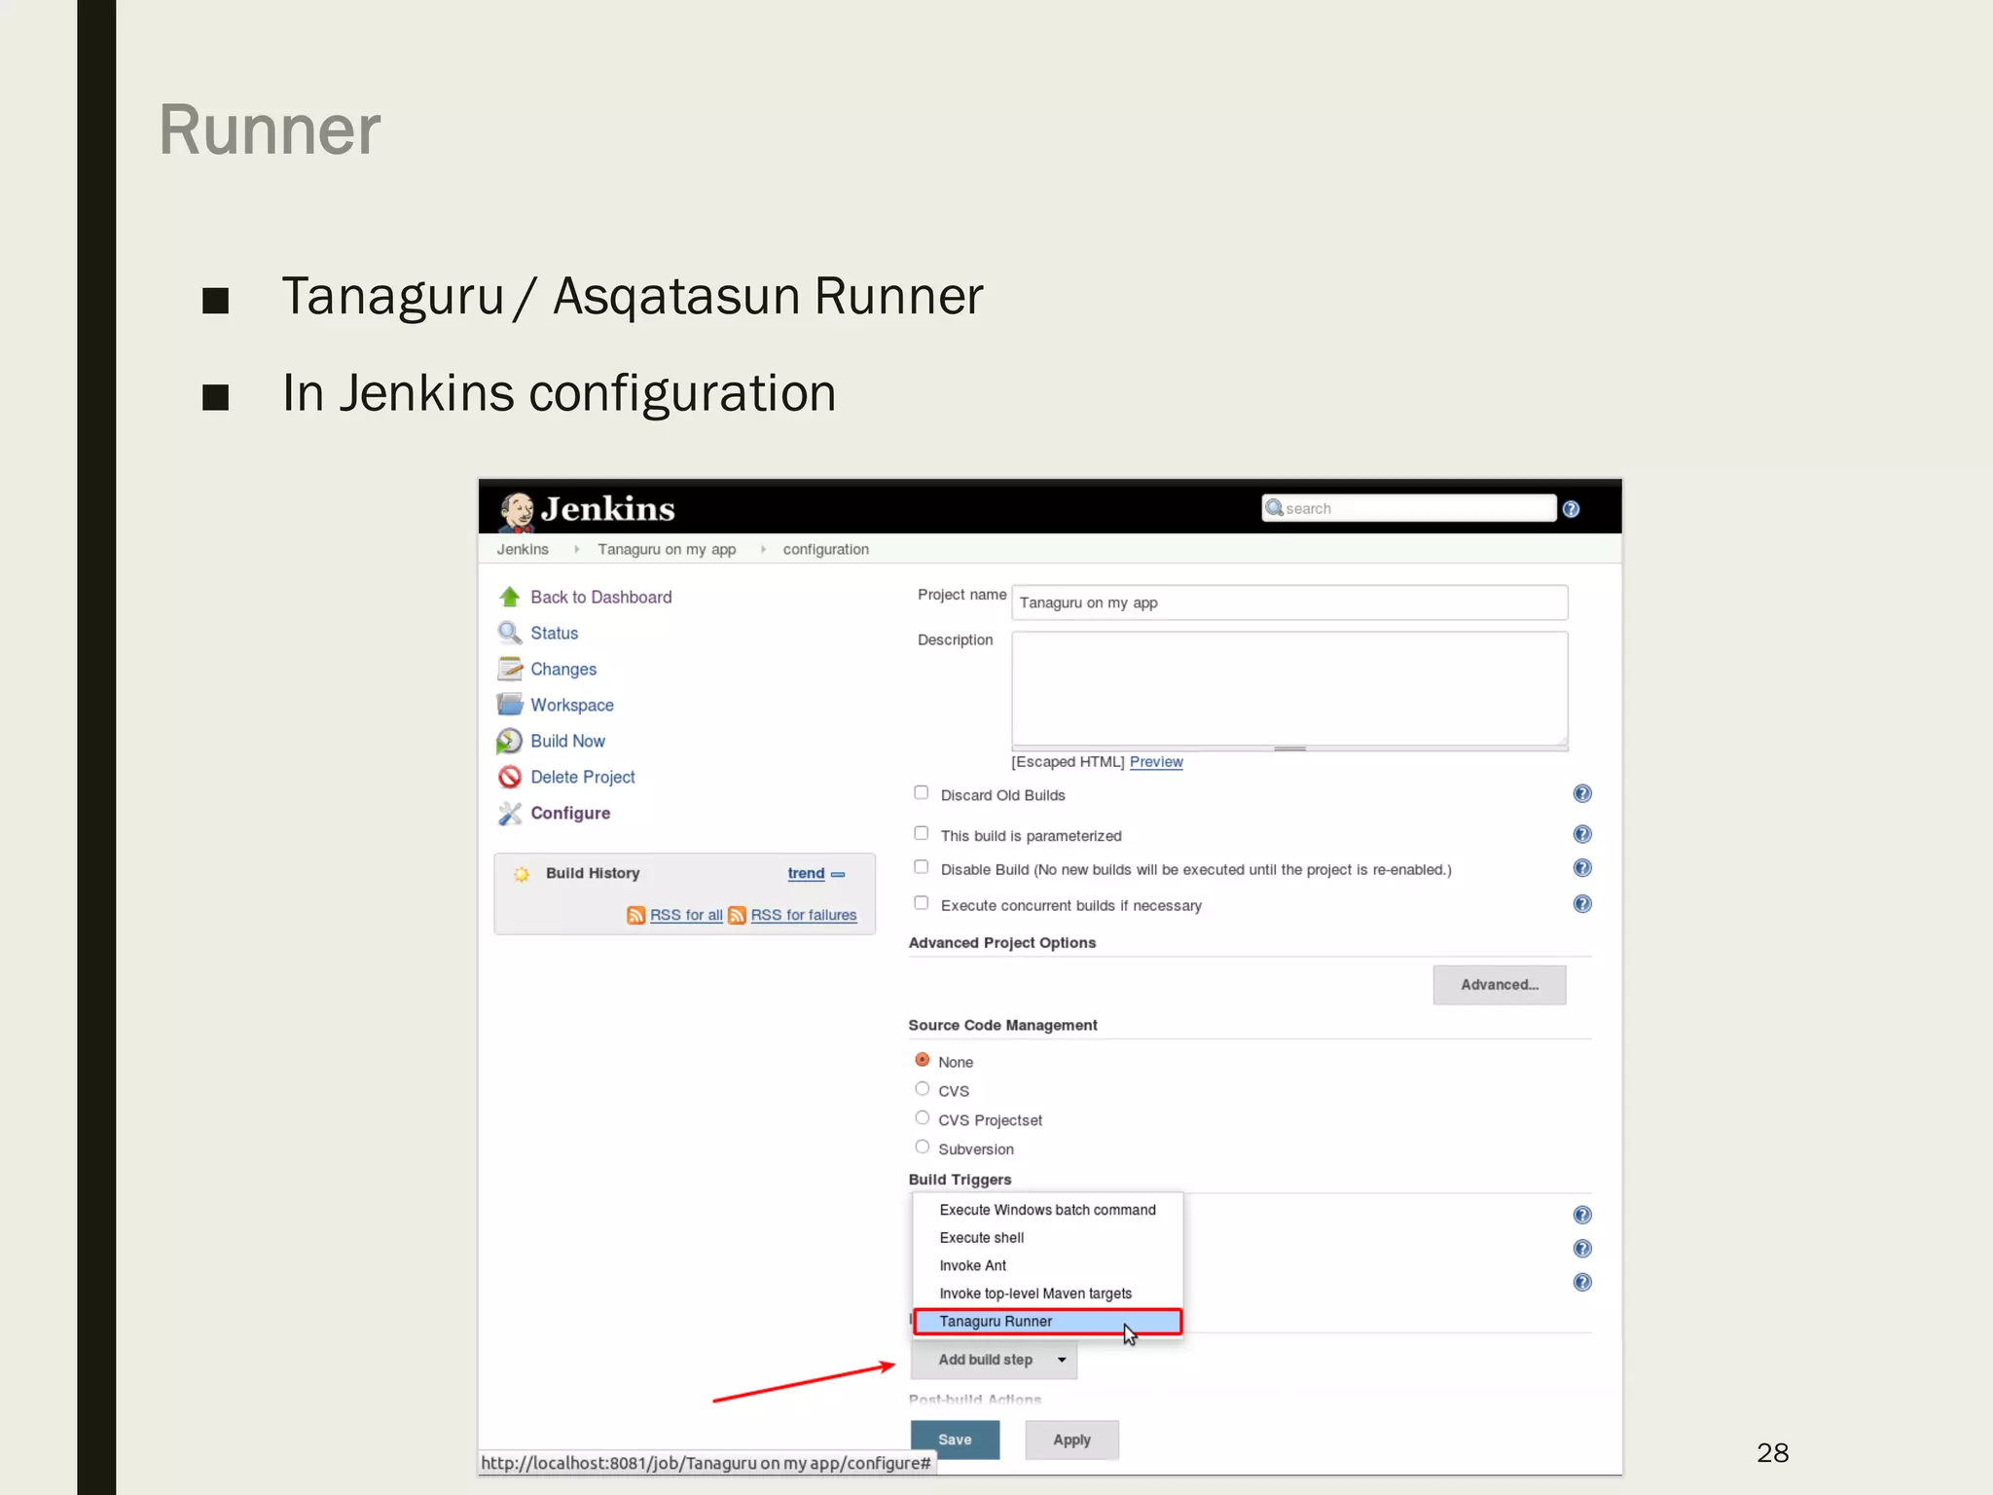Viewport: 1993px width, 1495px height.
Task: Click the Delete Project prohibited icon
Action: tap(509, 777)
